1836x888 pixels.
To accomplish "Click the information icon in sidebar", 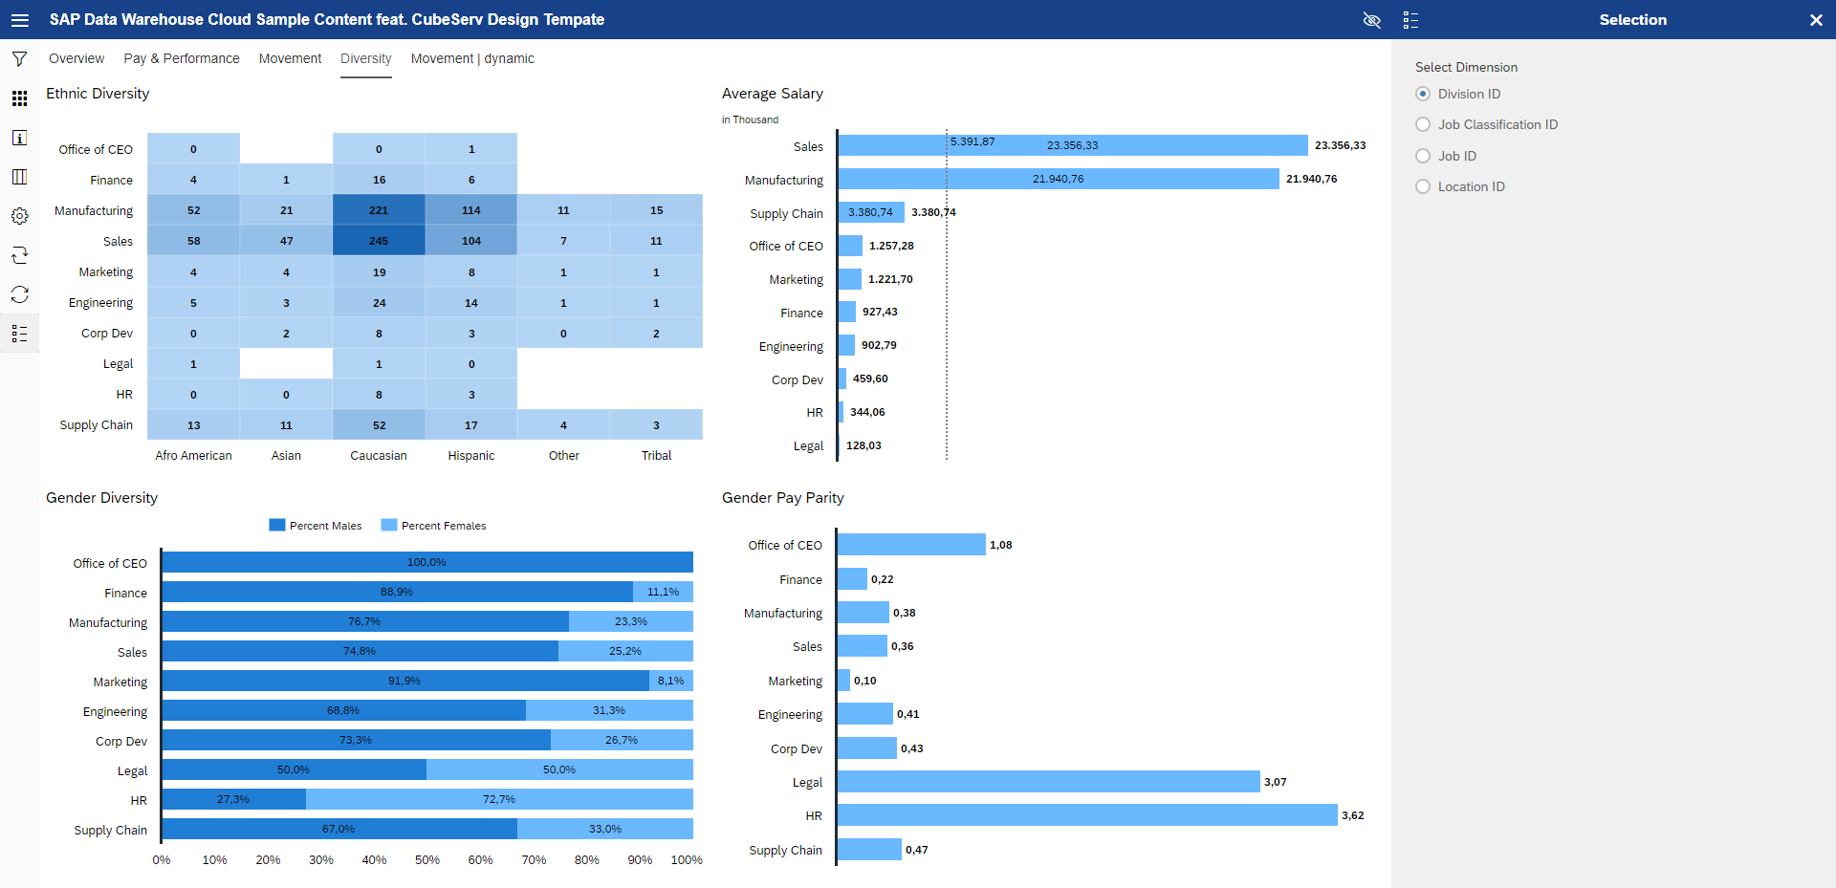I will pos(19,138).
